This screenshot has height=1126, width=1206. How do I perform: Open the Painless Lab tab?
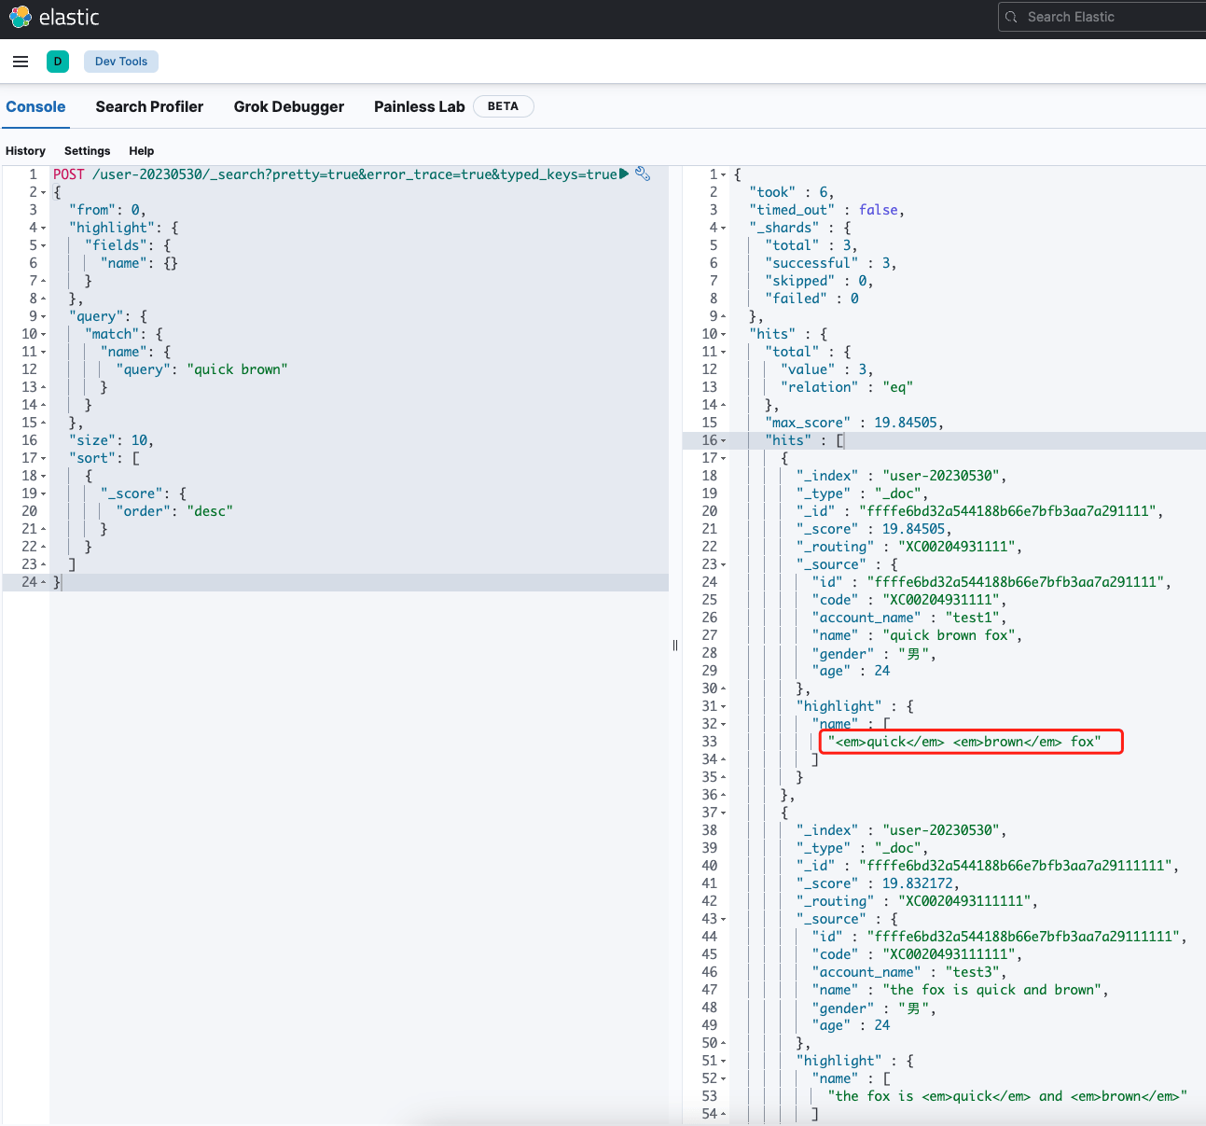419,106
